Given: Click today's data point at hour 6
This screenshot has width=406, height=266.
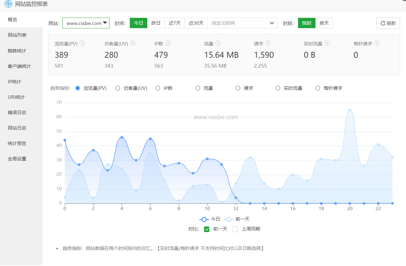Looking at the screenshot, I should click(x=150, y=139).
